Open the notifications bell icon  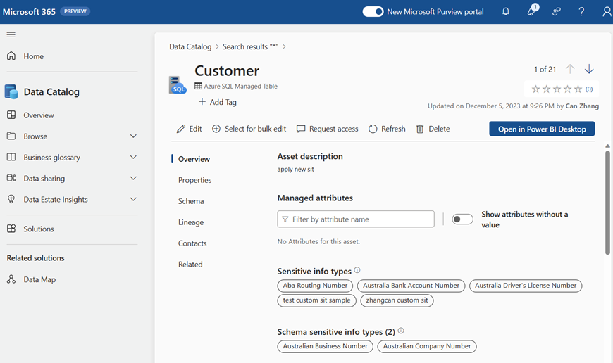(x=505, y=11)
